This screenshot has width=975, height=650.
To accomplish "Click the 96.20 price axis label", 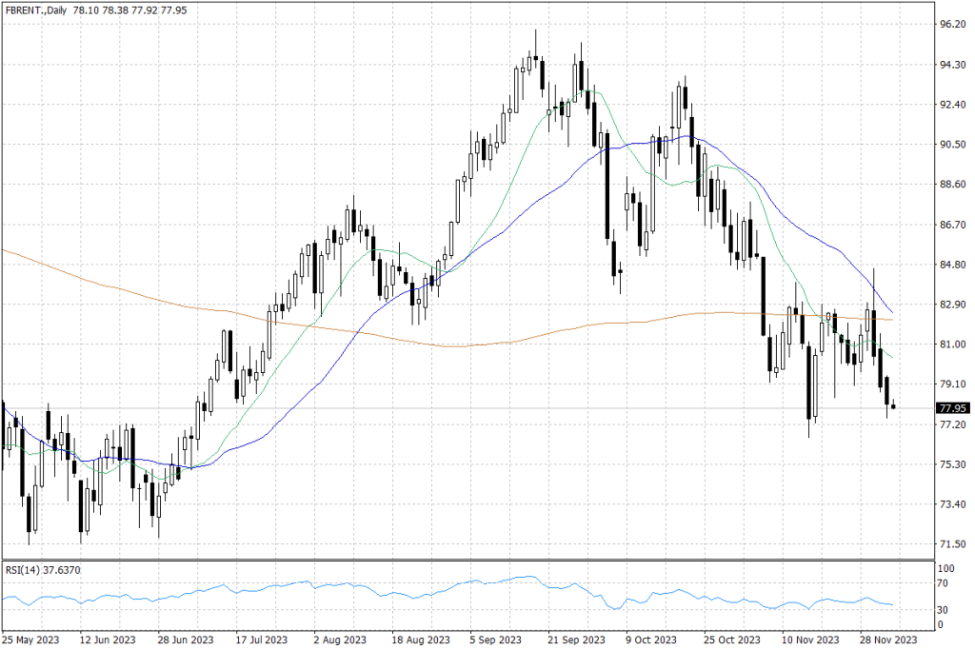I will coord(952,25).
